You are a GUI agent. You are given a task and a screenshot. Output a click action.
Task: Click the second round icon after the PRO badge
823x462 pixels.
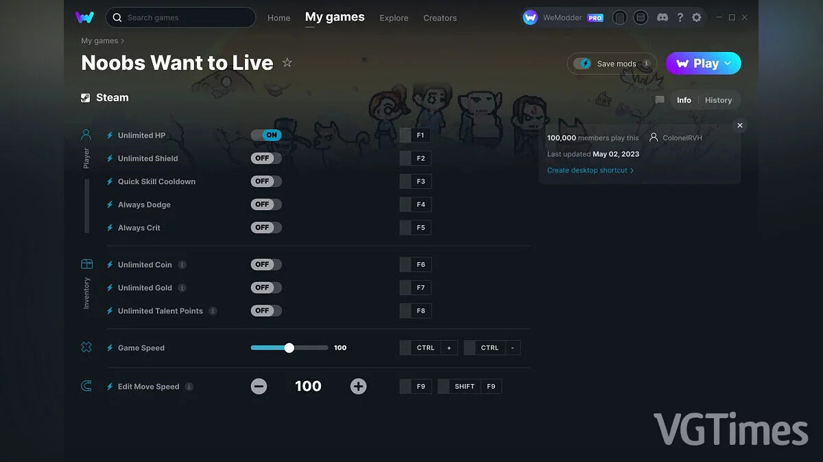tap(641, 18)
